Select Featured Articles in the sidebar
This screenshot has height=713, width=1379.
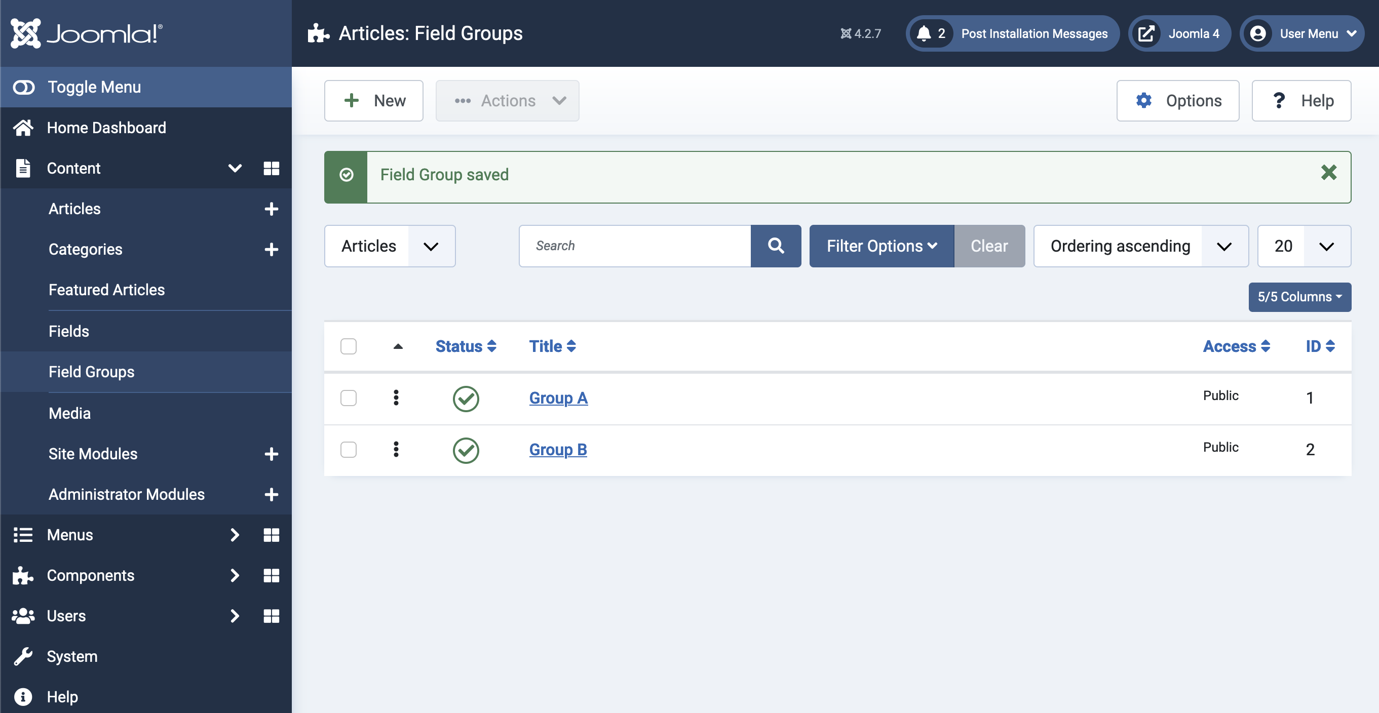pyautogui.click(x=106, y=290)
